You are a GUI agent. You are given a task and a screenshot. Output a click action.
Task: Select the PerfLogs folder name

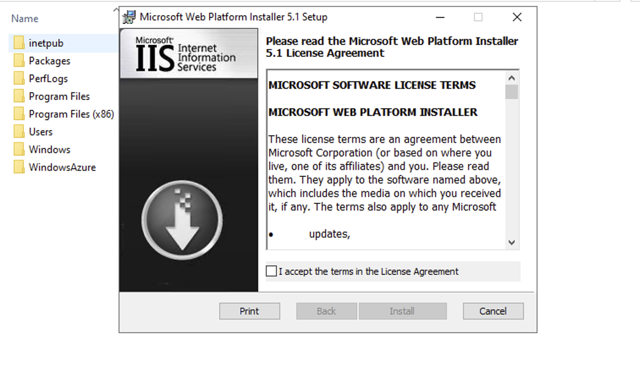click(48, 79)
